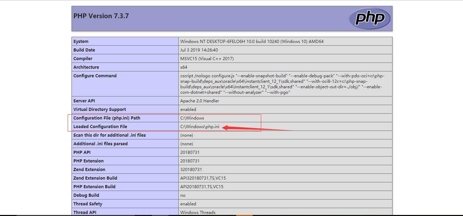Select the cscript configure command text
Screen dimensions: 463x216
pyautogui.click(x=283, y=84)
